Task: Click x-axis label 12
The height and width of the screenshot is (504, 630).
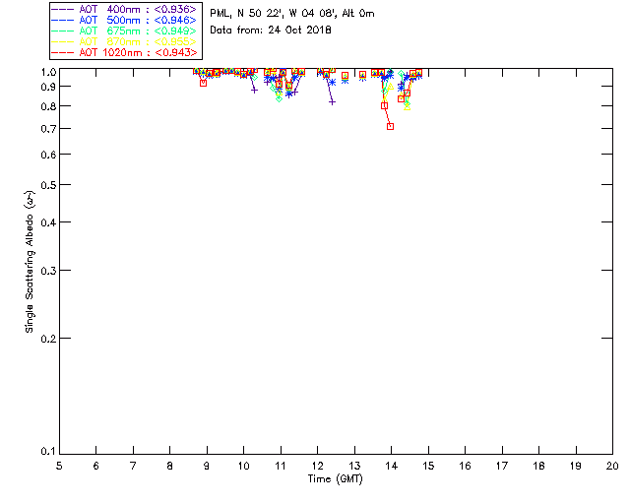Action: pyautogui.click(x=317, y=466)
